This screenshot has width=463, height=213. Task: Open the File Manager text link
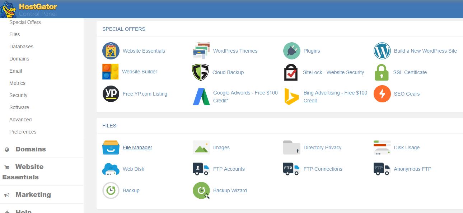point(137,147)
